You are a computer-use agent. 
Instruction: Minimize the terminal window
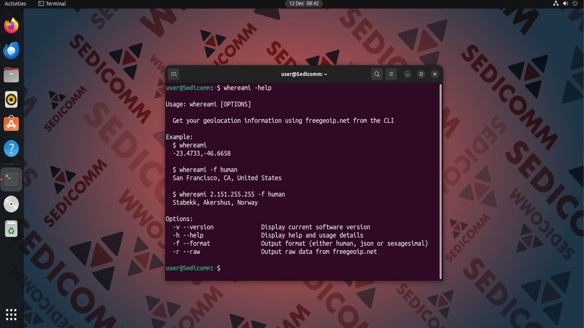pos(408,74)
